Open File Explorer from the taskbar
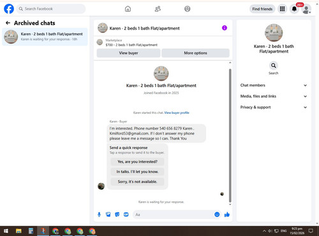319x236 pixels. point(19,231)
